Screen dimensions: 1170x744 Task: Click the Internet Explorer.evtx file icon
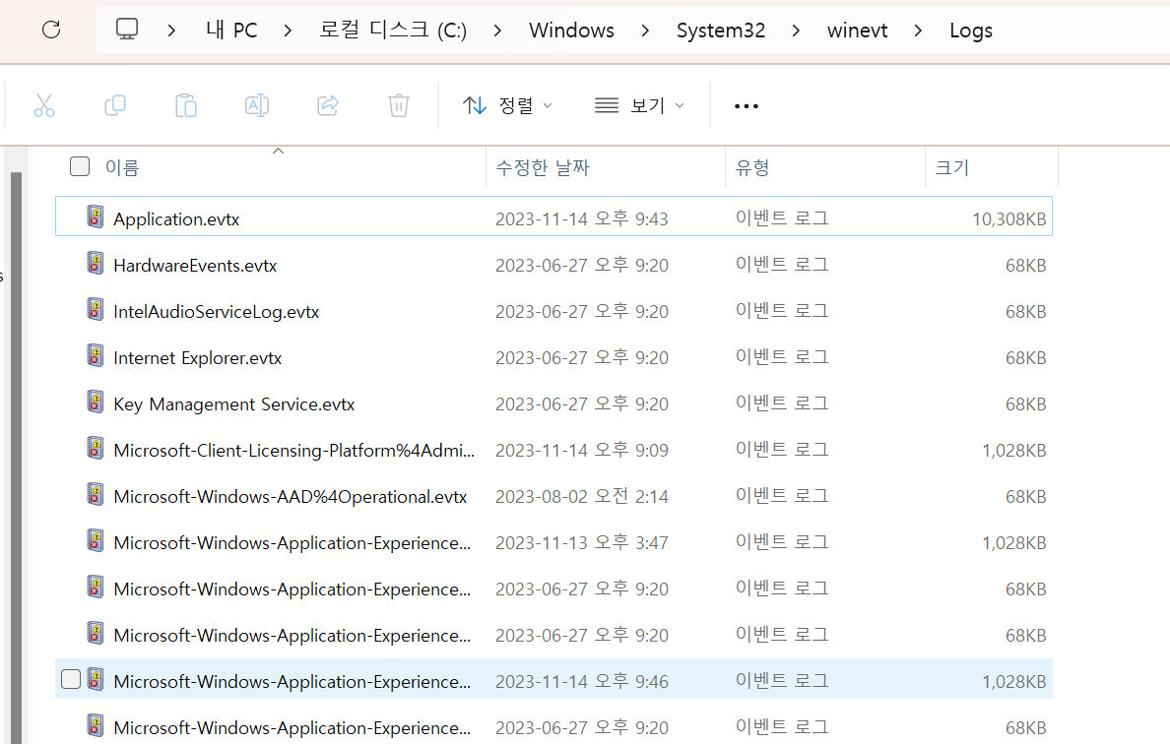click(x=95, y=355)
